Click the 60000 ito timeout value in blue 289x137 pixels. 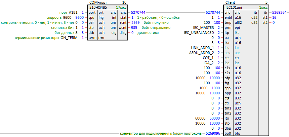point(214,118)
